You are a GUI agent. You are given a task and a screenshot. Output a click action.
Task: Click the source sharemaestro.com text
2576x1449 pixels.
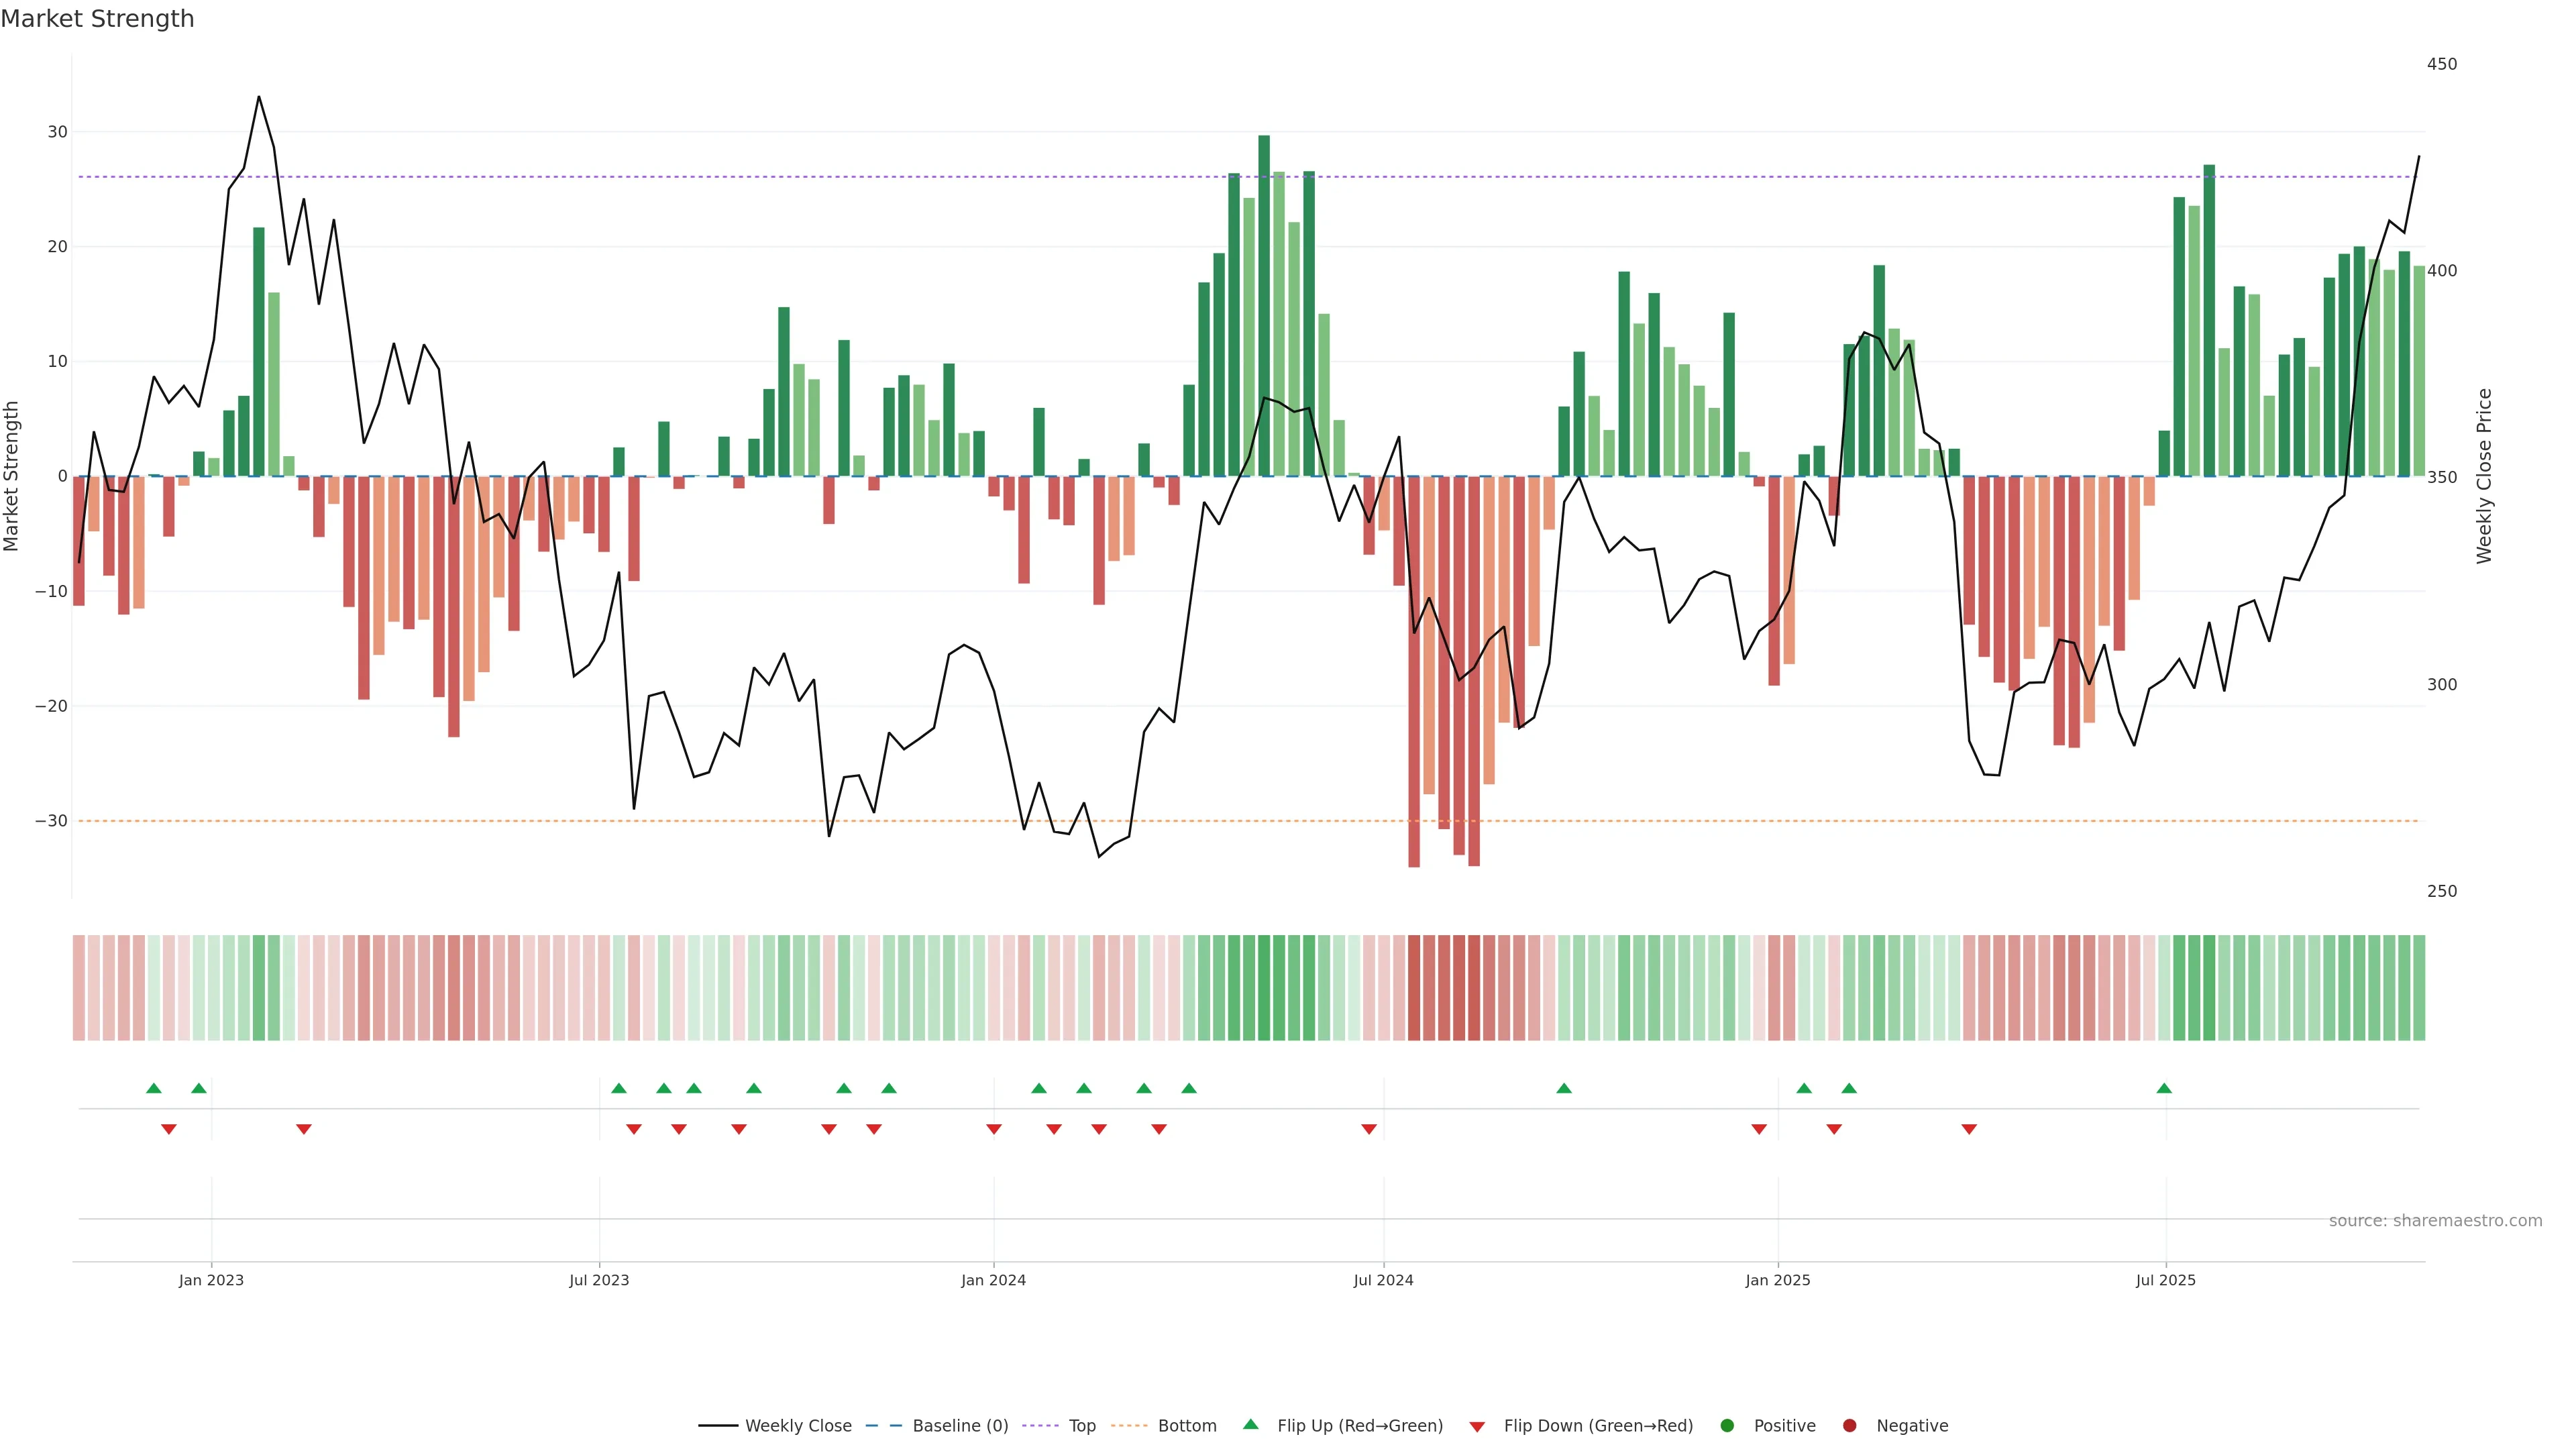click(2435, 1221)
